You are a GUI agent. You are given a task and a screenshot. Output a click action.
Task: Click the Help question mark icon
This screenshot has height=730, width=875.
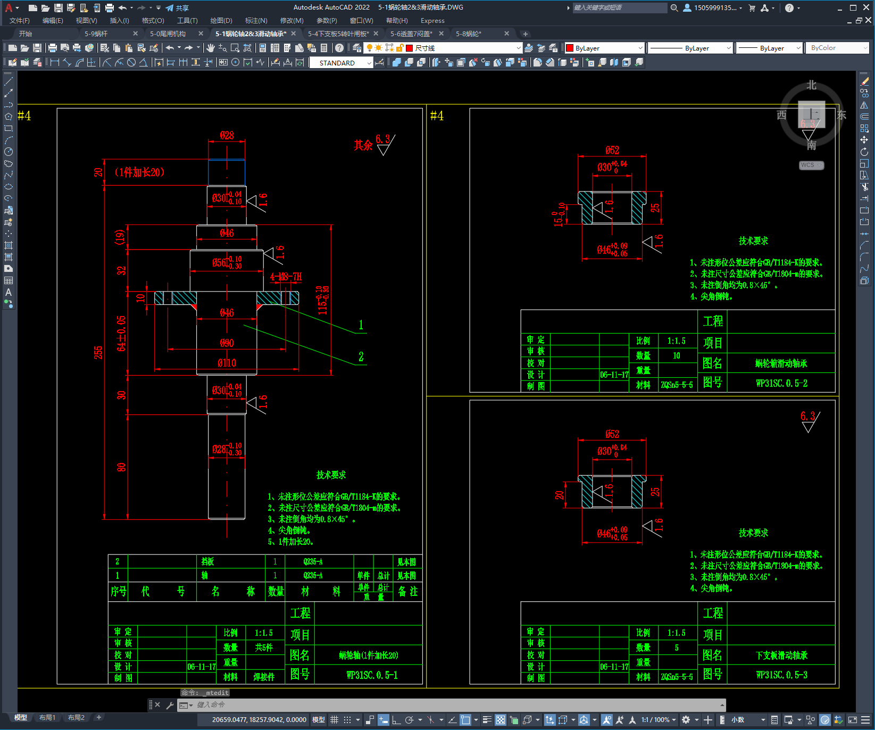click(789, 8)
